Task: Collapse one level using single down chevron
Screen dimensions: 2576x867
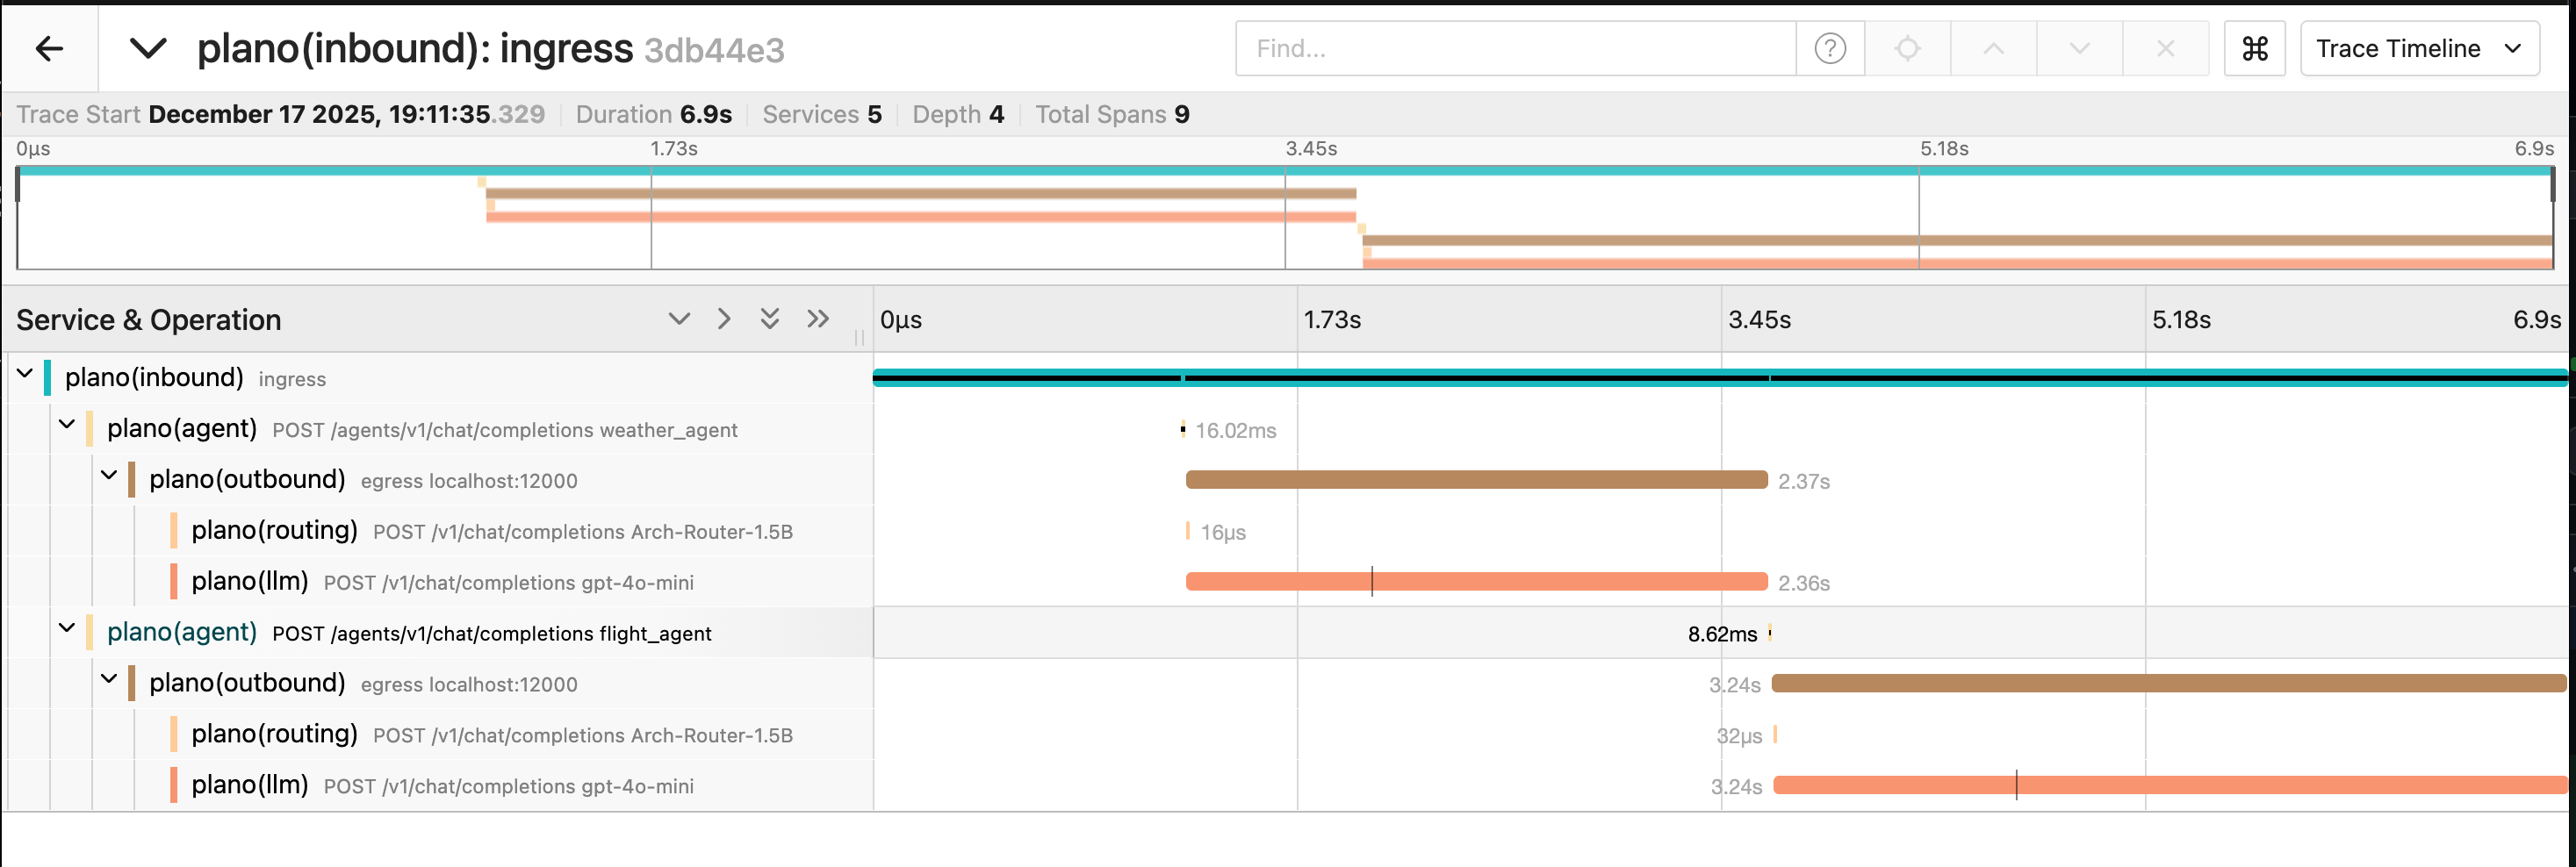Action: tap(679, 319)
